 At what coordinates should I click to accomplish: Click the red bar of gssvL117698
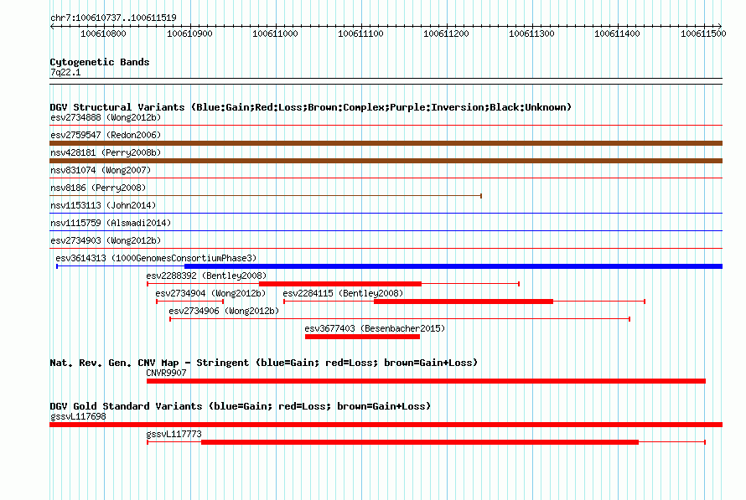point(386,425)
